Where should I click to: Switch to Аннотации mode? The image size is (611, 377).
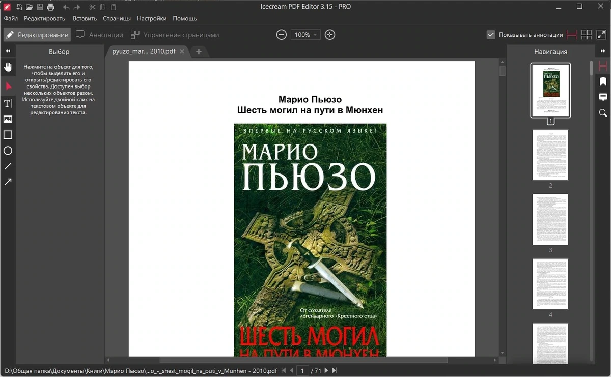click(x=100, y=35)
